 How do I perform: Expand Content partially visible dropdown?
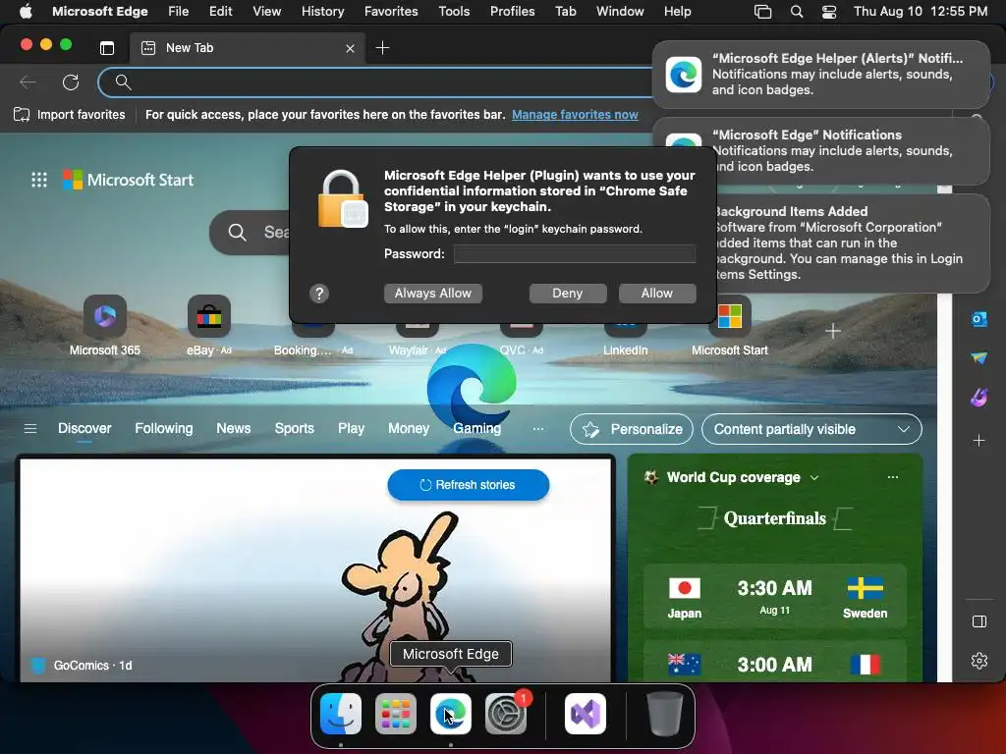pos(811,429)
